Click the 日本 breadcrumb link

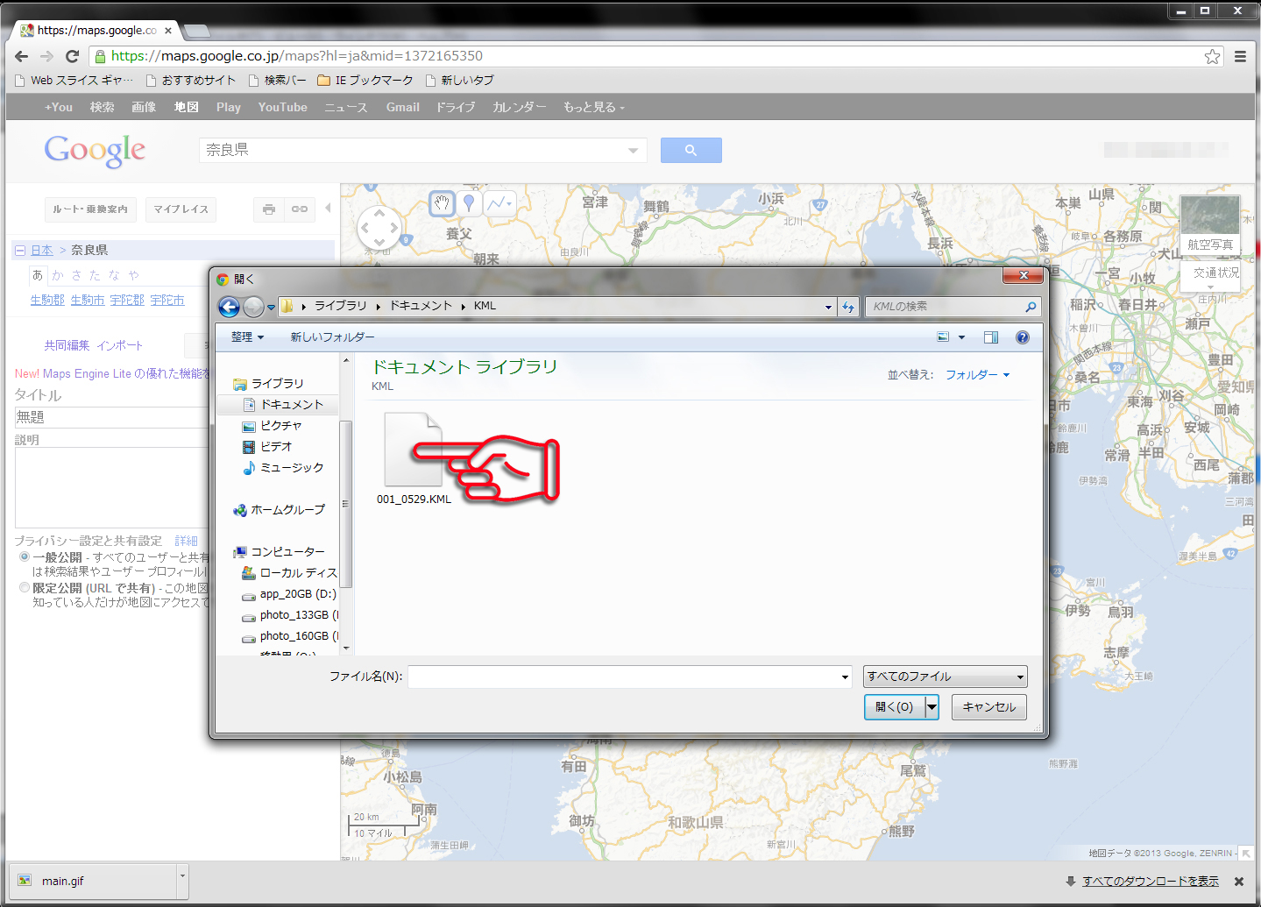click(x=42, y=250)
